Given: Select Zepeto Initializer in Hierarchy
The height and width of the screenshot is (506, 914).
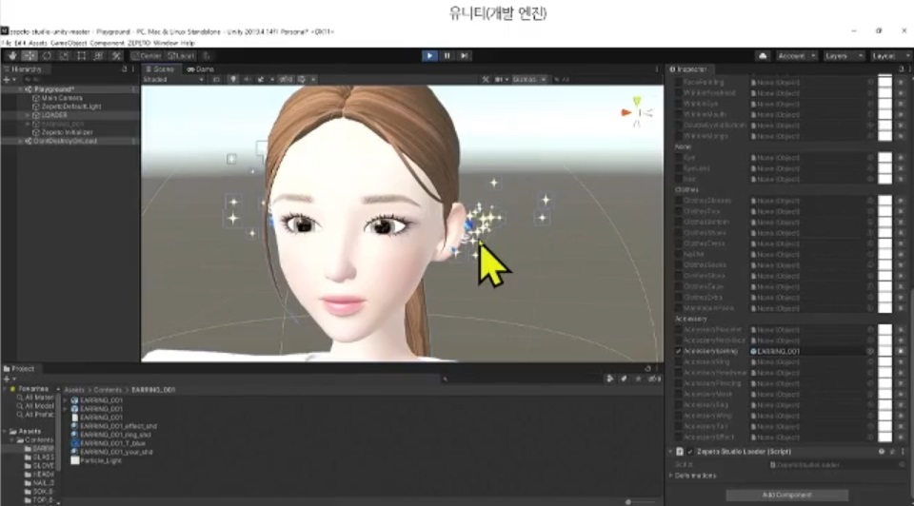Looking at the screenshot, I should click(67, 132).
